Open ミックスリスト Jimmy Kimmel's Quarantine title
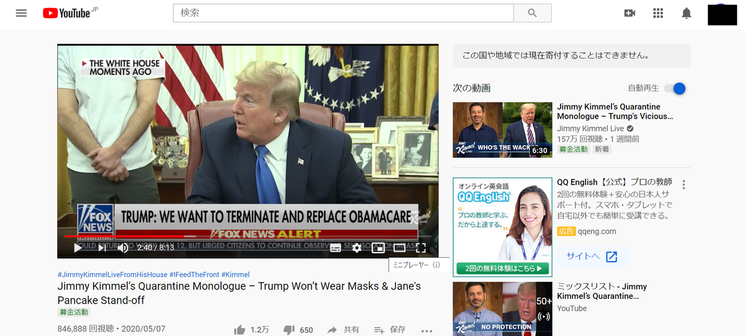The height and width of the screenshot is (336, 745). tap(602, 291)
